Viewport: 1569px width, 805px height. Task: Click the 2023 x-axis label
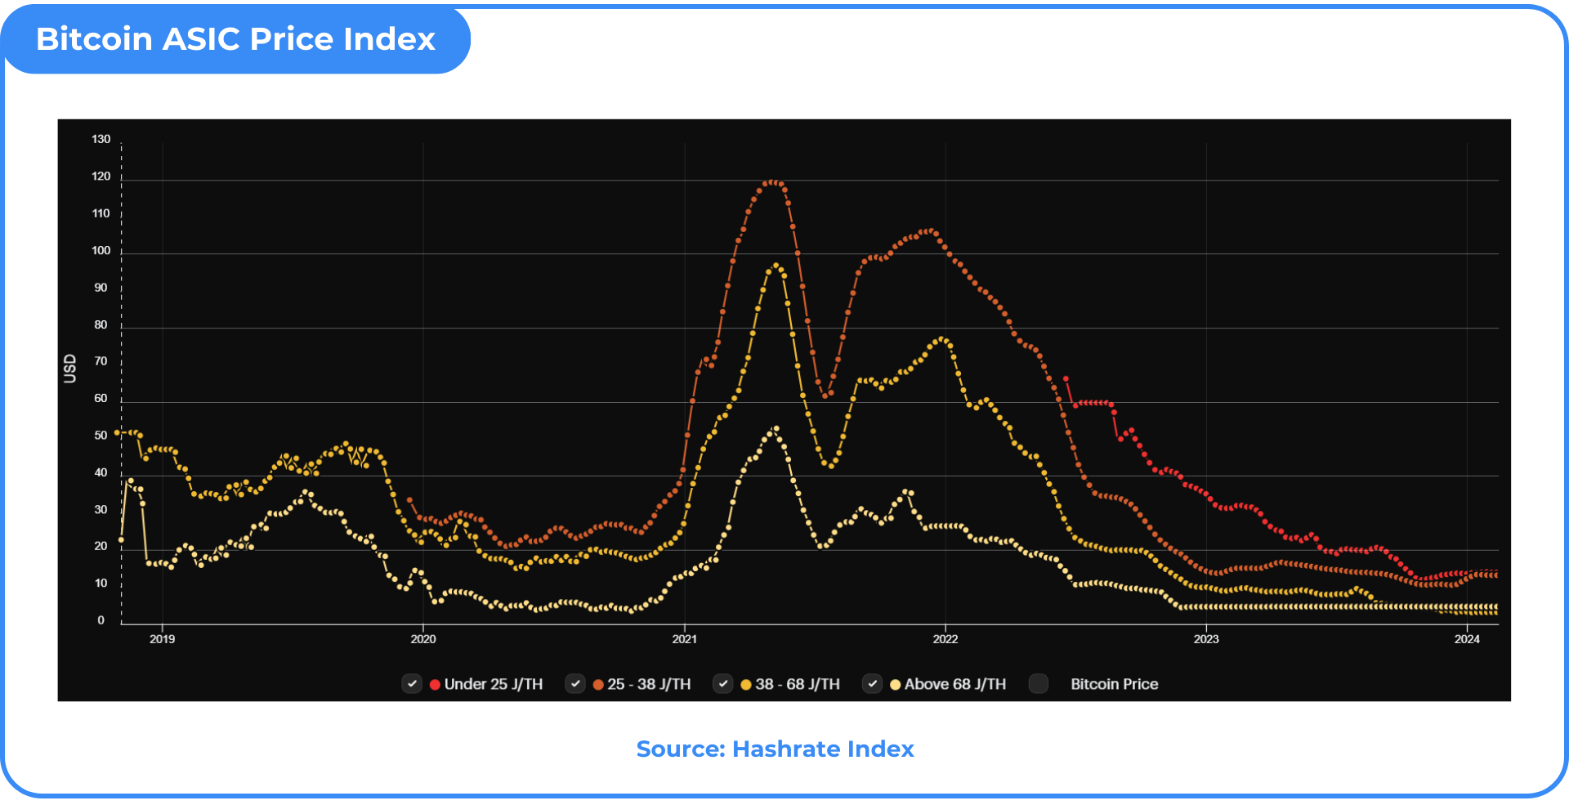[1206, 639]
